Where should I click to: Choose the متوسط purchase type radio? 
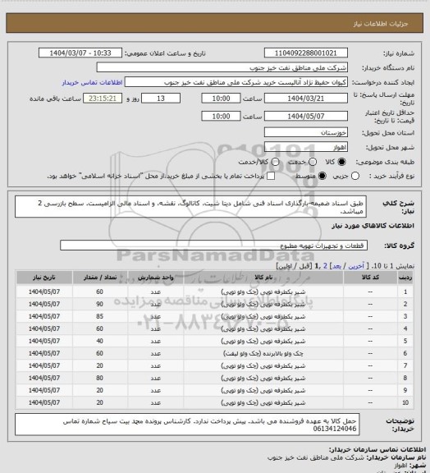(322, 176)
